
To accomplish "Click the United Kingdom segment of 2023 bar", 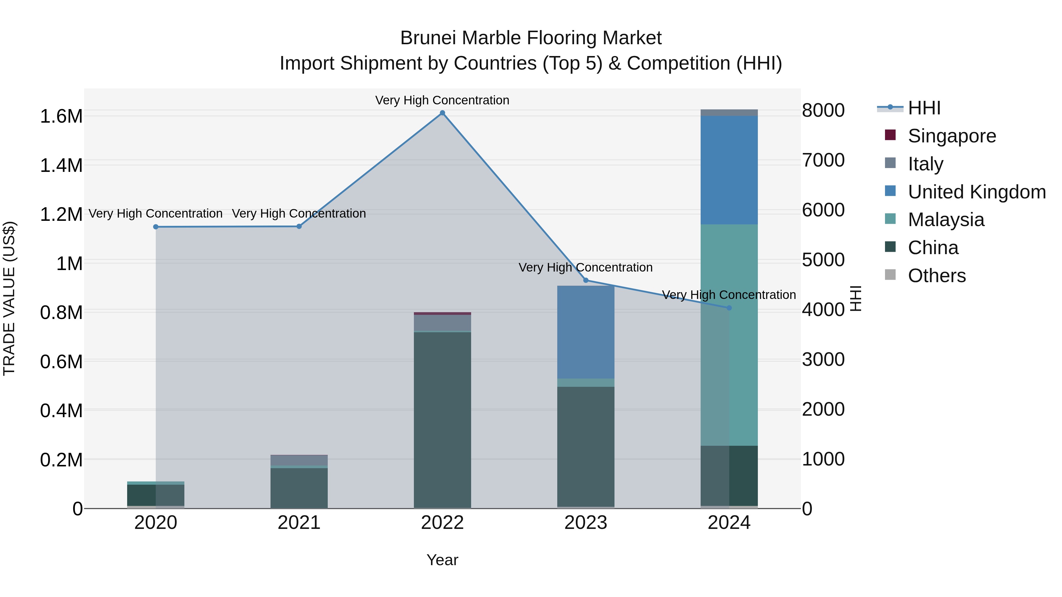I will [x=586, y=332].
